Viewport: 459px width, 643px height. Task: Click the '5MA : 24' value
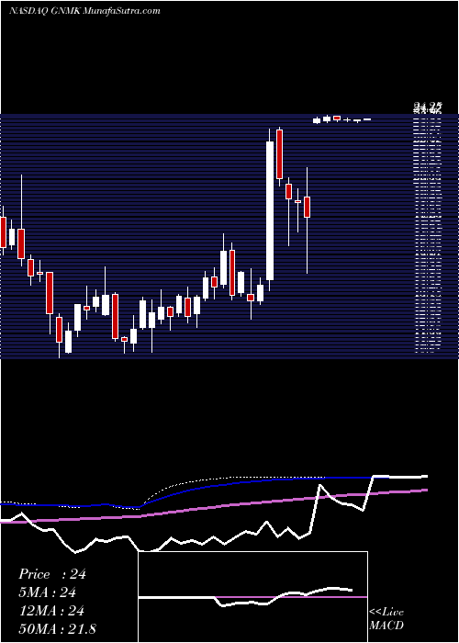coord(47,592)
